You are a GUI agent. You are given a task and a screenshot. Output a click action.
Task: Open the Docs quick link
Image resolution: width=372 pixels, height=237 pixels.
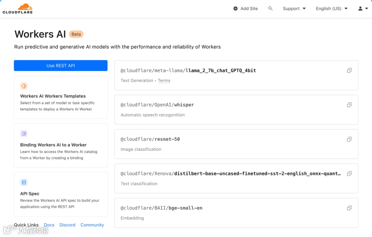pos(49,225)
